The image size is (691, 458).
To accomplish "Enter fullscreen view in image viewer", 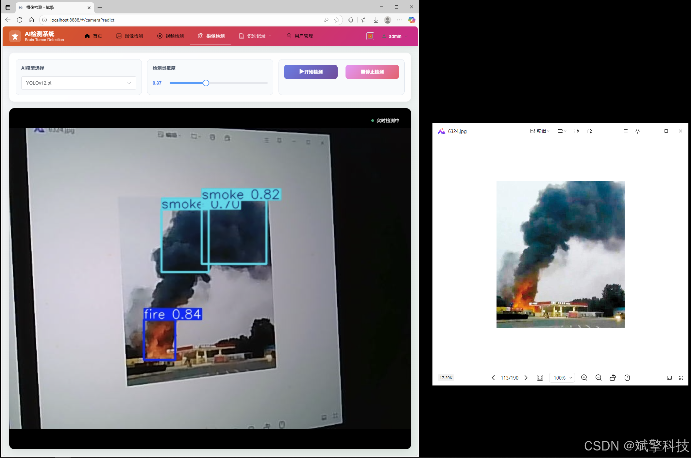I will pos(681,378).
